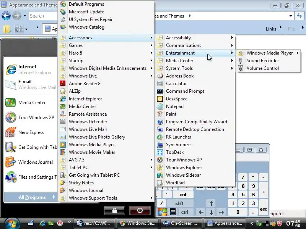
Task: Expand the System Tools submenu
Action: click(195, 68)
